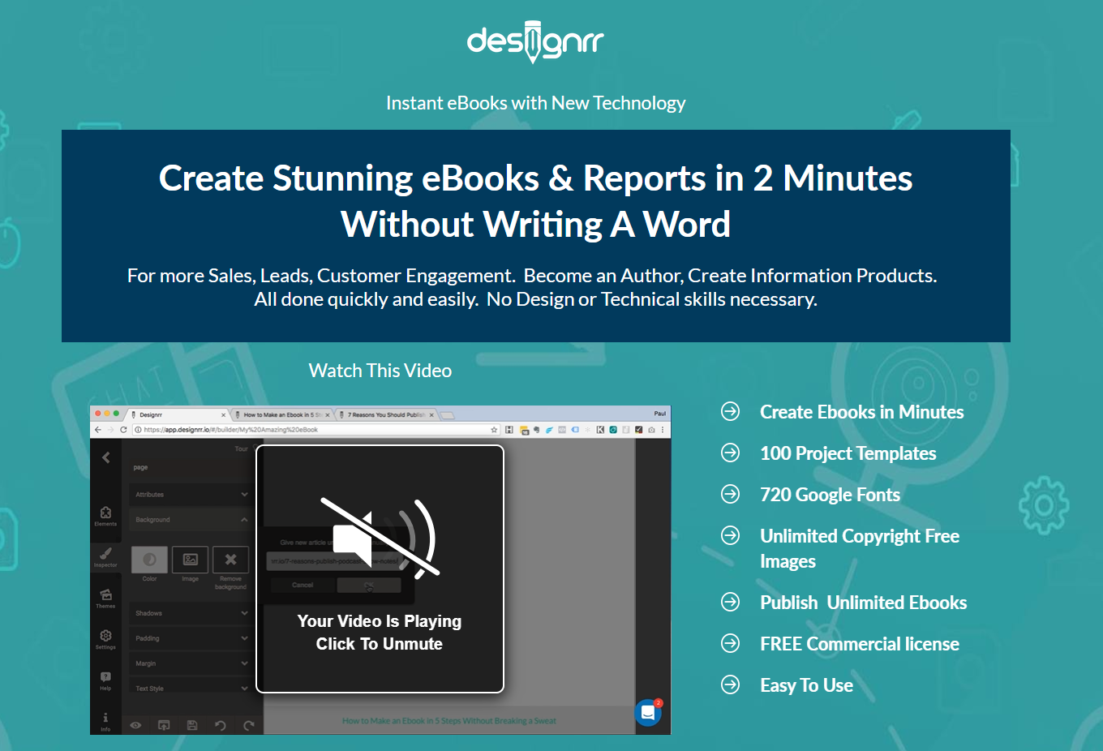Click arrow icon beside Publish Unlimited Ebooks

[x=731, y=602]
